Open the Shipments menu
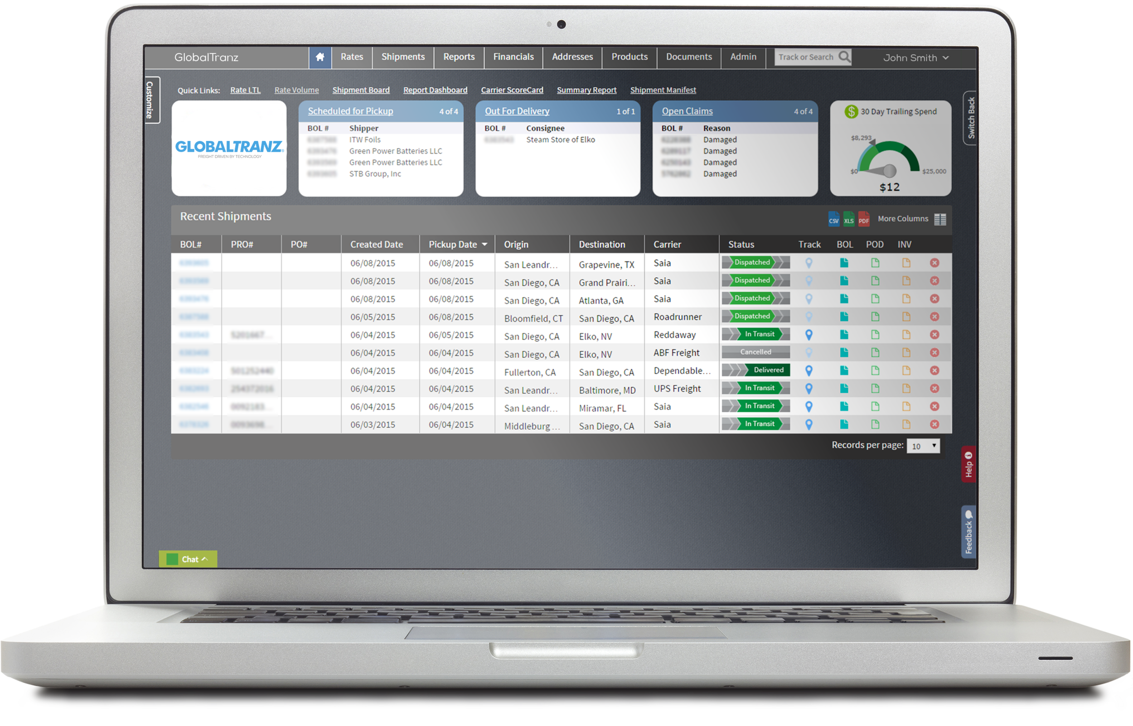This screenshot has height=726, width=1133. (x=403, y=57)
